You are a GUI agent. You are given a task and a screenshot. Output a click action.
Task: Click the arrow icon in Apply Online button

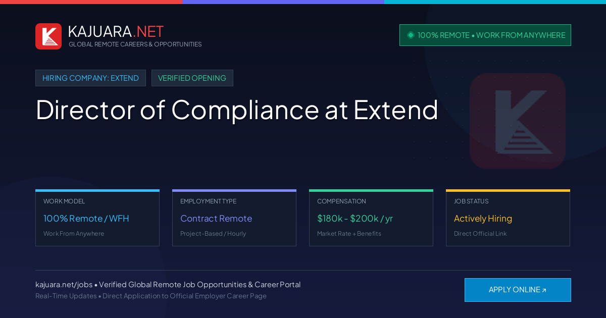click(x=544, y=290)
